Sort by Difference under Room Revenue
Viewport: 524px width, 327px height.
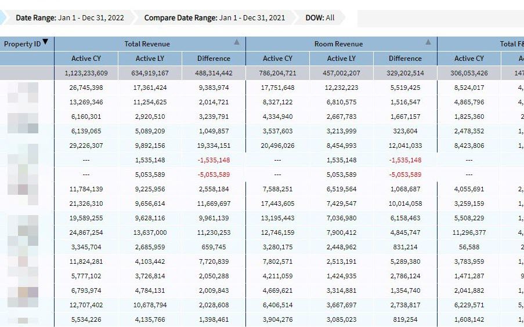[x=405, y=59]
